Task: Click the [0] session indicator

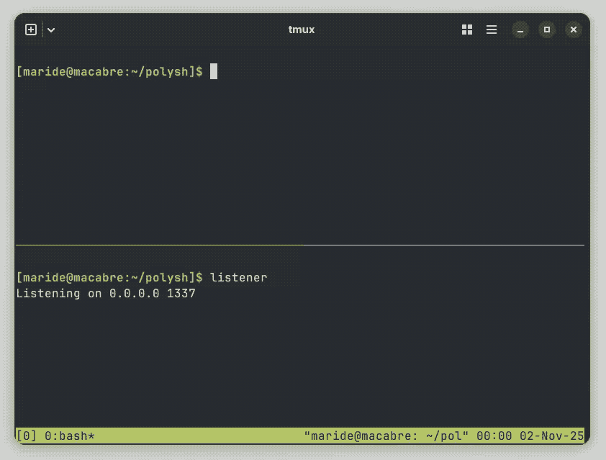Action: pos(24,436)
